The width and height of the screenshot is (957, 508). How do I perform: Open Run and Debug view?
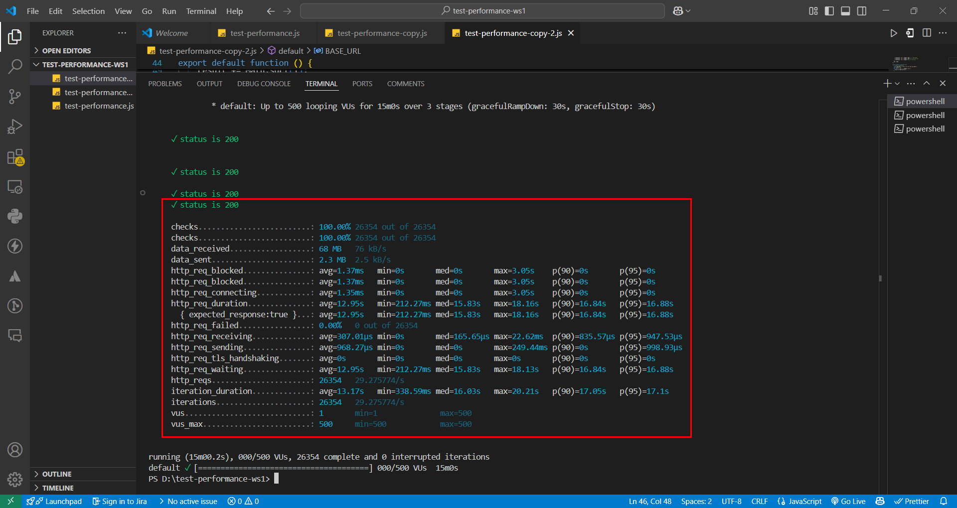pos(15,127)
